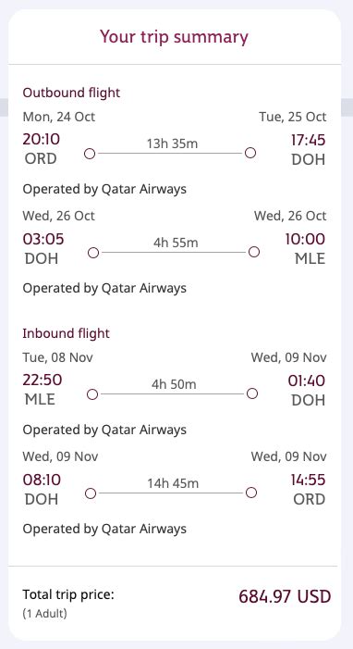Select the Inbound flight section label
This screenshot has height=649, width=353.
(x=67, y=333)
